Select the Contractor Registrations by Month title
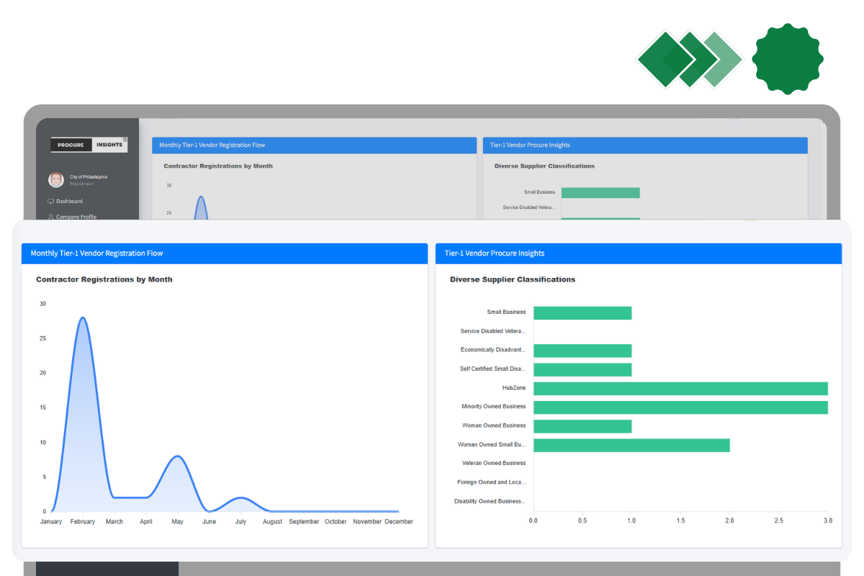This screenshot has width=864, height=576. point(104,279)
